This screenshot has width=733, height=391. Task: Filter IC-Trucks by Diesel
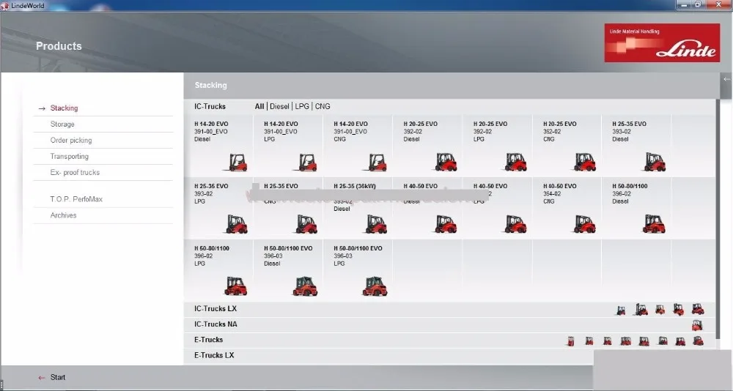click(x=279, y=106)
